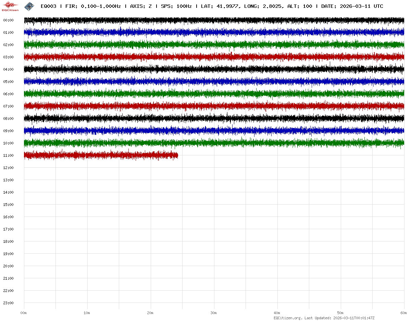
Task: Click the EQCitizen logo icon
Action: click(10, 6)
